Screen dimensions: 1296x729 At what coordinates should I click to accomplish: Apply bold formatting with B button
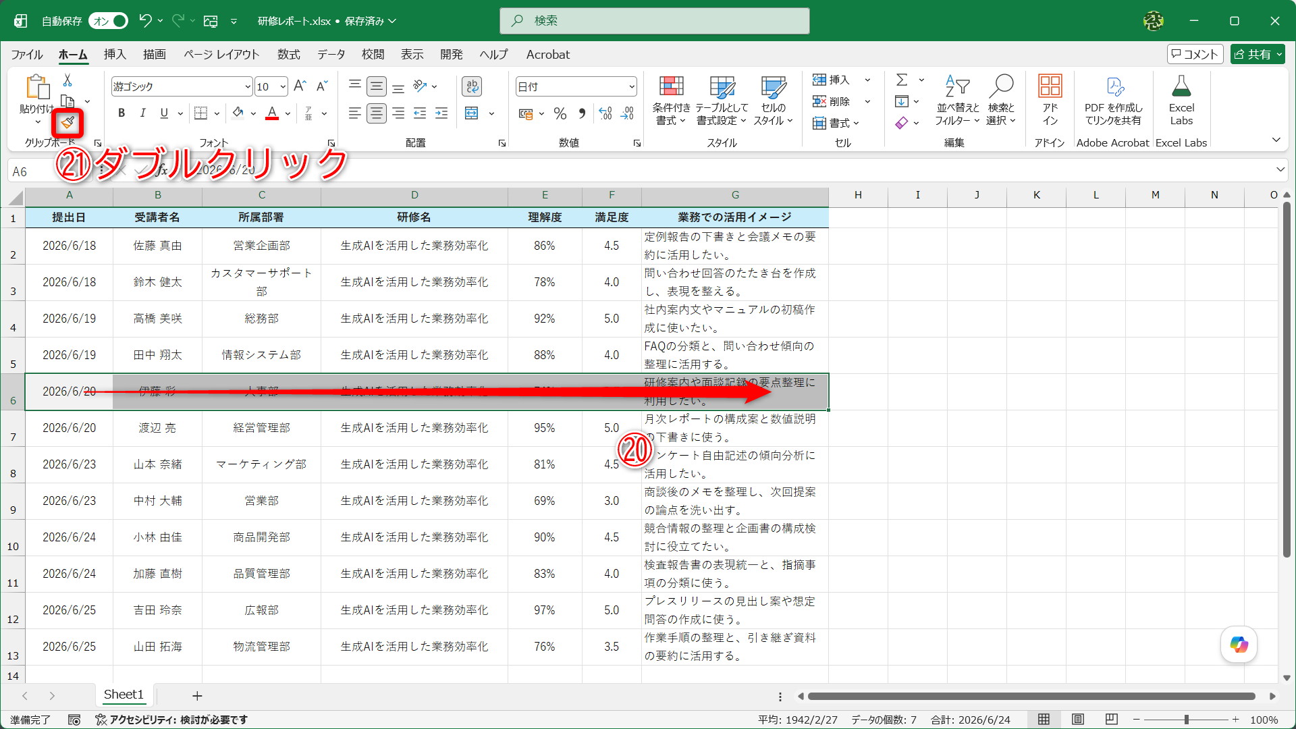click(x=122, y=113)
